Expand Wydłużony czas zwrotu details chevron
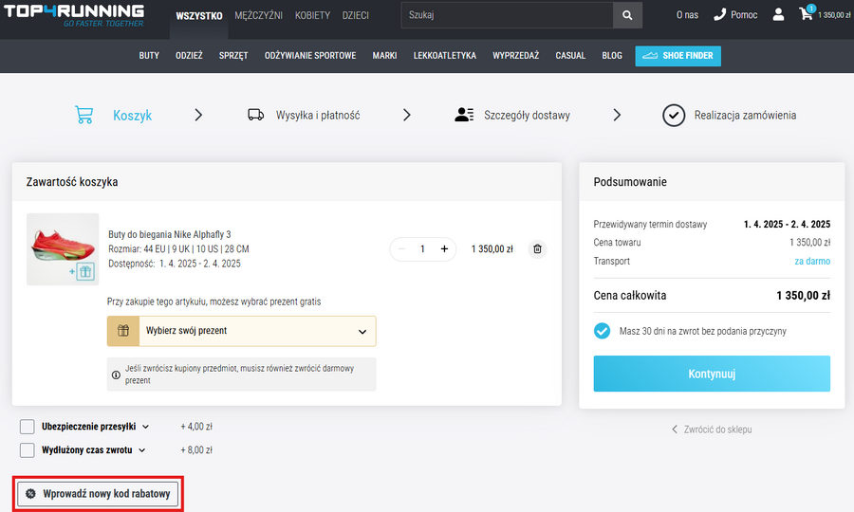Viewport: 854px width, 512px height. (x=142, y=450)
